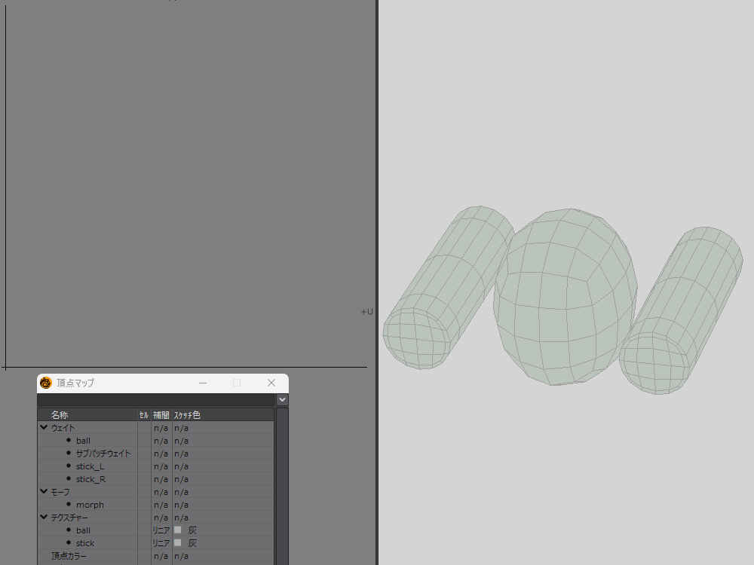This screenshot has width=754, height=565.
Task: Click リニア interpolation for ball texture
Action: [x=161, y=530]
